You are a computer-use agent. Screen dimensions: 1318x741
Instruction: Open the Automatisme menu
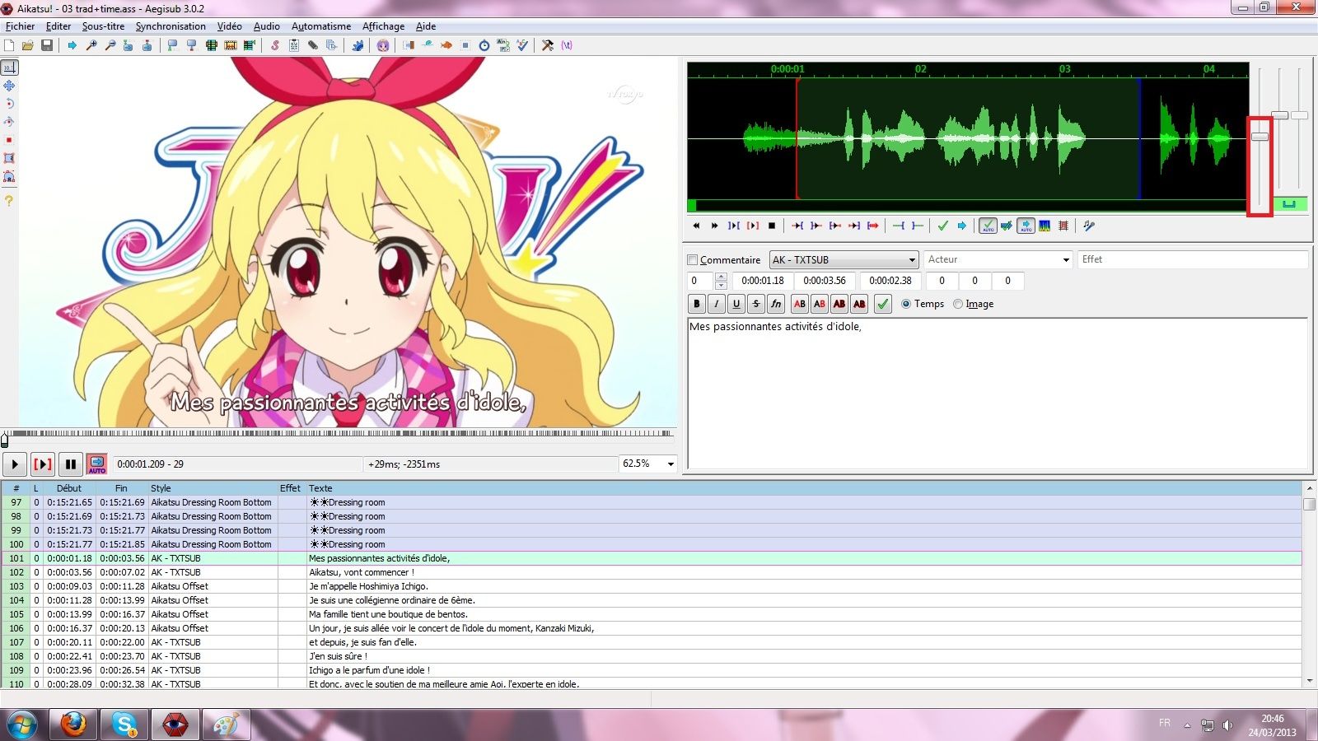321,26
